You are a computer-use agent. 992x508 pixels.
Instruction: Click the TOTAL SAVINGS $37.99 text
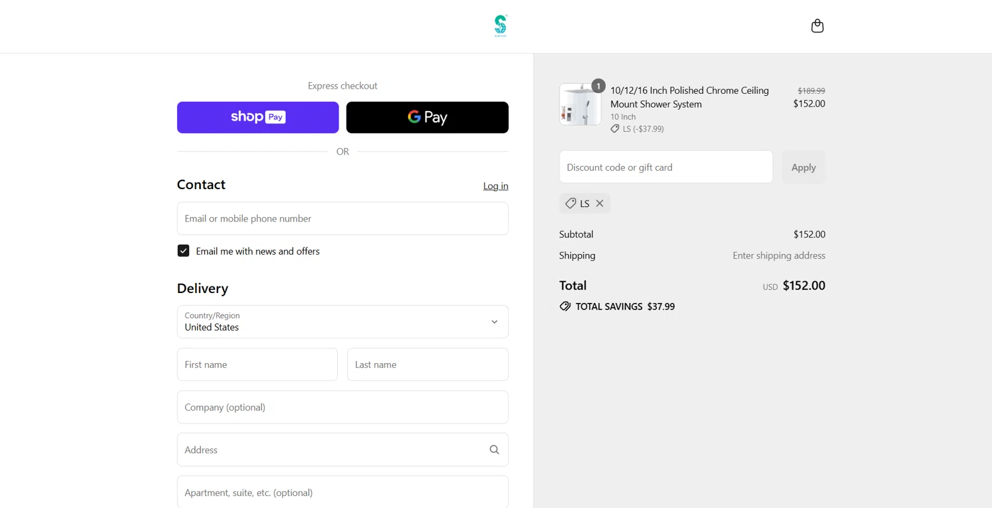[x=625, y=306]
